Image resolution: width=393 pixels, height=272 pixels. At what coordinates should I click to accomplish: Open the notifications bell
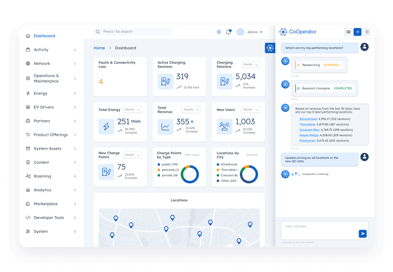click(x=228, y=32)
